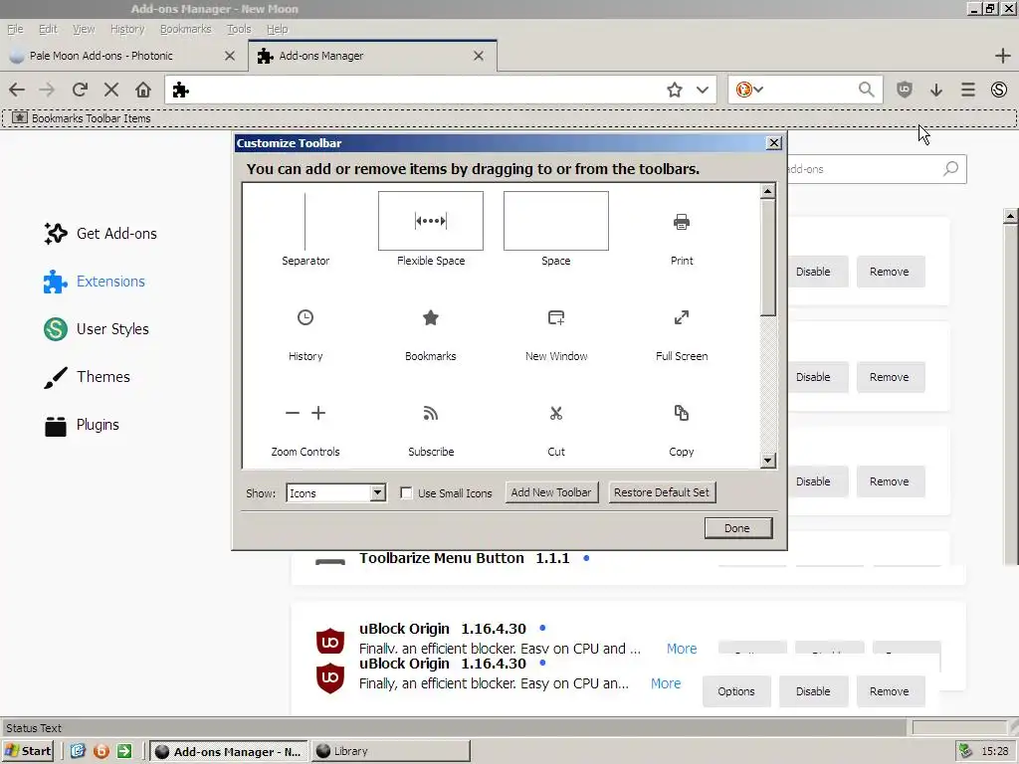Select the Subscribe feed item
The height and width of the screenshot is (764, 1019).
(x=430, y=430)
